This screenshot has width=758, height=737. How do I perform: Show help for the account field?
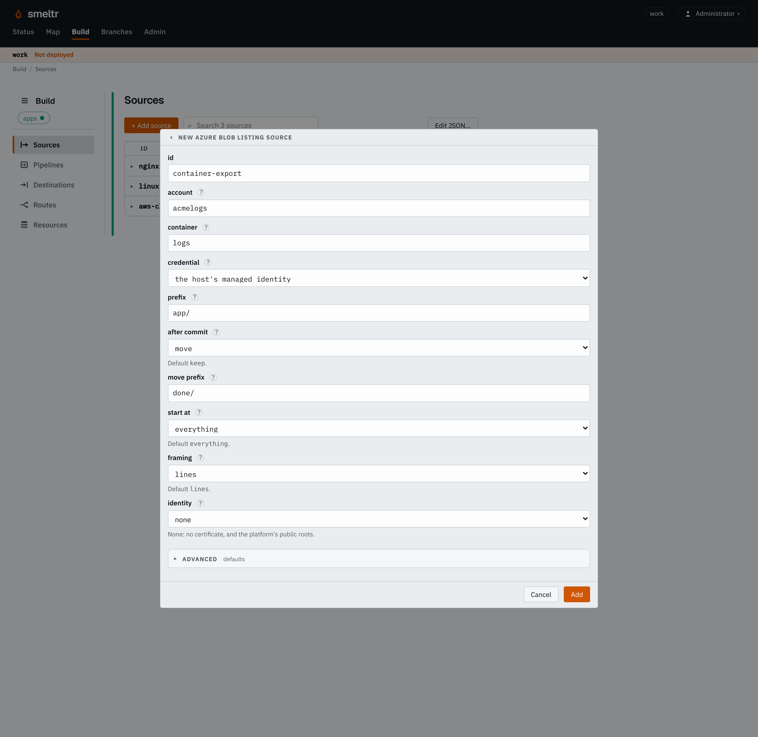coord(201,192)
